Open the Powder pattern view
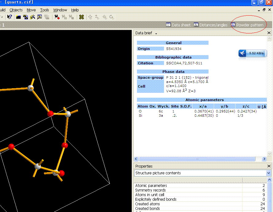This screenshot has width=273, height=212. (x=247, y=25)
